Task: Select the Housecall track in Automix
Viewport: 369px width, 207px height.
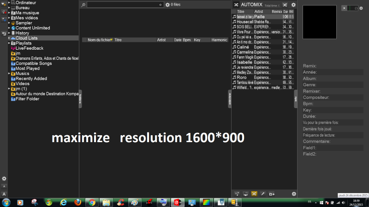Action: 263,22
